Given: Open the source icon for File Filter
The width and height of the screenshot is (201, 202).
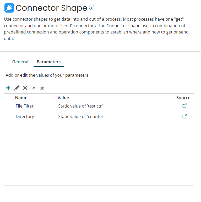Looking at the screenshot, I should pos(184,106).
